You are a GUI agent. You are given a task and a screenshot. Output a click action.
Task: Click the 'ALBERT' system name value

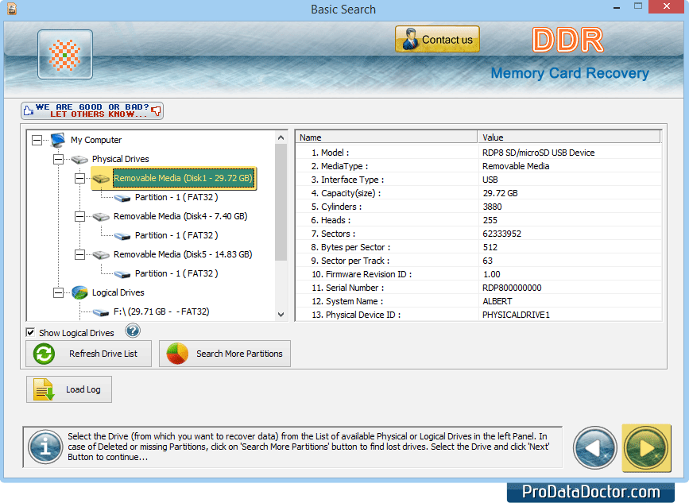click(497, 301)
